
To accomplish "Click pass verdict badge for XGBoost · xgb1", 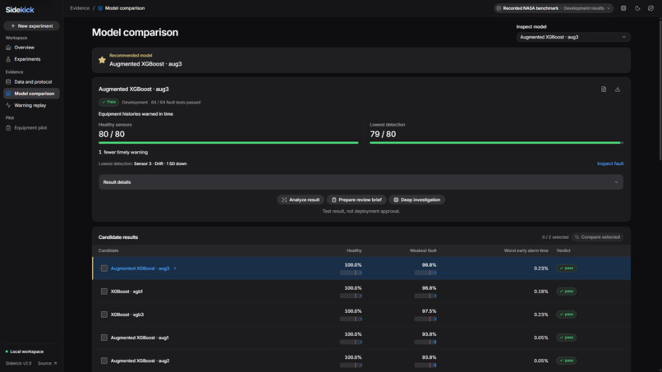I will point(566,292).
